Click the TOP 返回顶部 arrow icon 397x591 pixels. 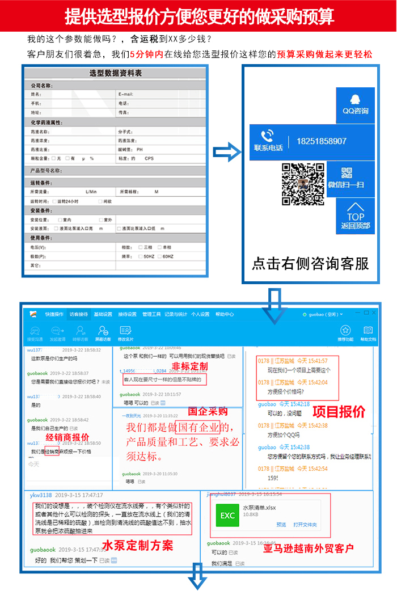tap(355, 207)
